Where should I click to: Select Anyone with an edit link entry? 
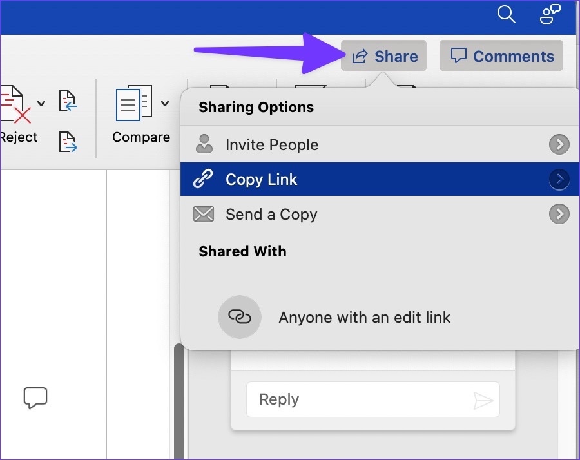tap(364, 317)
